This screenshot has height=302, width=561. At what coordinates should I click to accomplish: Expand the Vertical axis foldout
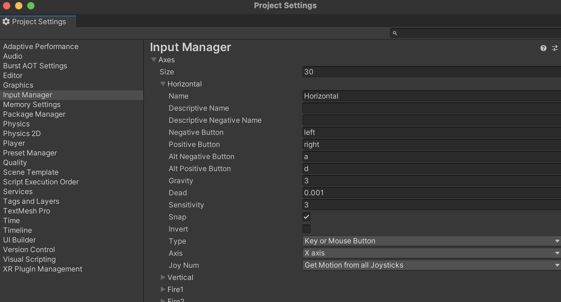[x=163, y=277]
